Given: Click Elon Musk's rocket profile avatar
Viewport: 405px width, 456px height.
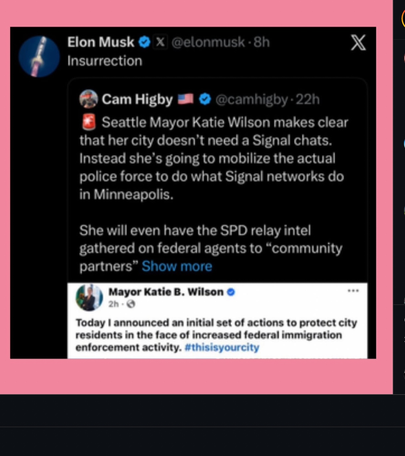Looking at the screenshot, I should [x=39, y=57].
